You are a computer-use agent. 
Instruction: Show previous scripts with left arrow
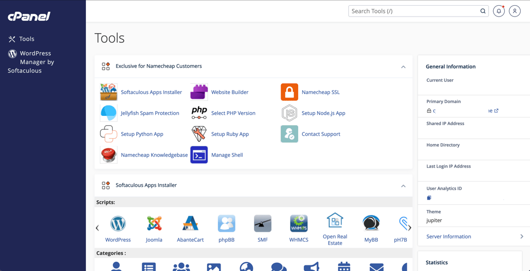(x=97, y=228)
